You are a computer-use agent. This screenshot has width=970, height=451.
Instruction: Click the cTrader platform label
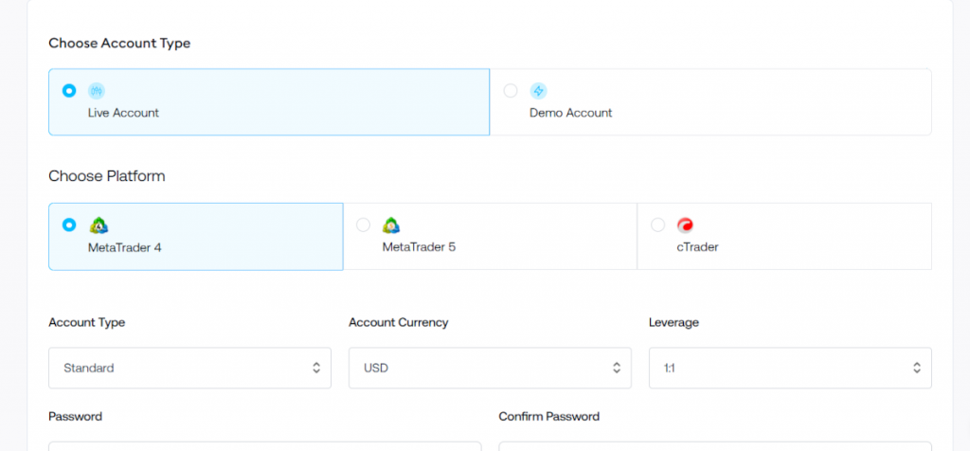click(x=697, y=247)
